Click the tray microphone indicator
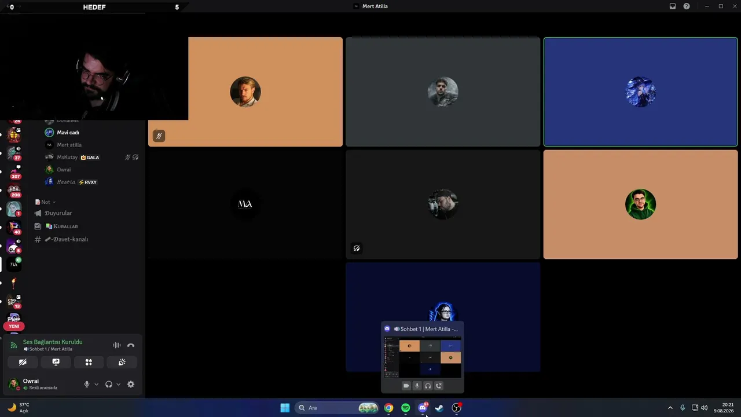Image resolution: width=741 pixels, height=417 pixels. 683,408
